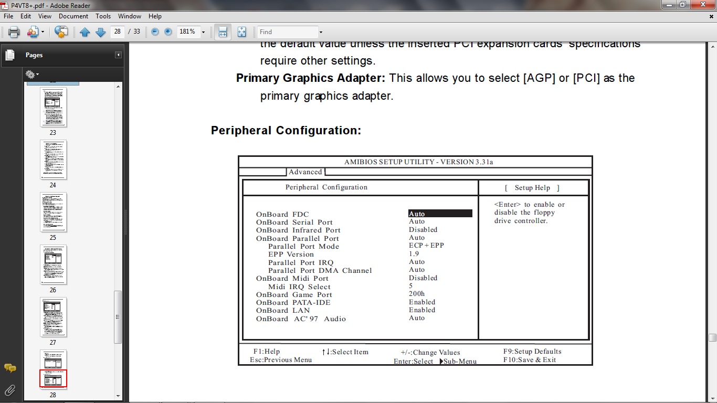Screen dimensions: 717x403
Task: Click 'Parallel Port DMA Channel' text
Action: click(320, 270)
